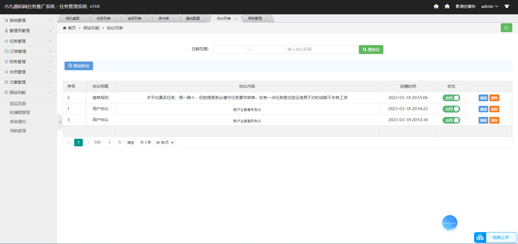Open the admin user dropdown
518x244 pixels.
pyautogui.click(x=489, y=6)
